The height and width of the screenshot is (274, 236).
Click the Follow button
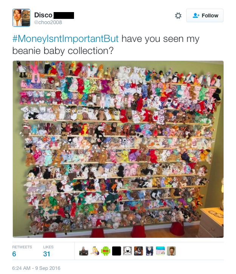coord(205,15)
